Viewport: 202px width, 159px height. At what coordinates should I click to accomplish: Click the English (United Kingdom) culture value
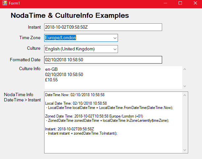coord(70,49)
